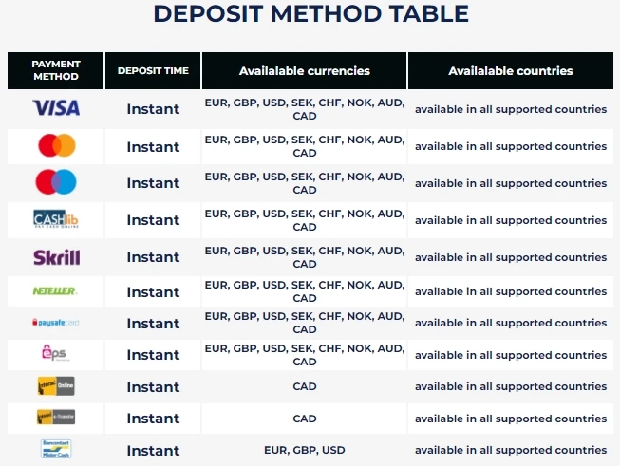Screen dimensions: 620x466
Task: Select EUR, GBP, USD in Bancontact row
Action: [x=305, y=450]
